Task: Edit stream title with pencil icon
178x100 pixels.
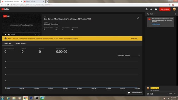Action: (138, 18)
